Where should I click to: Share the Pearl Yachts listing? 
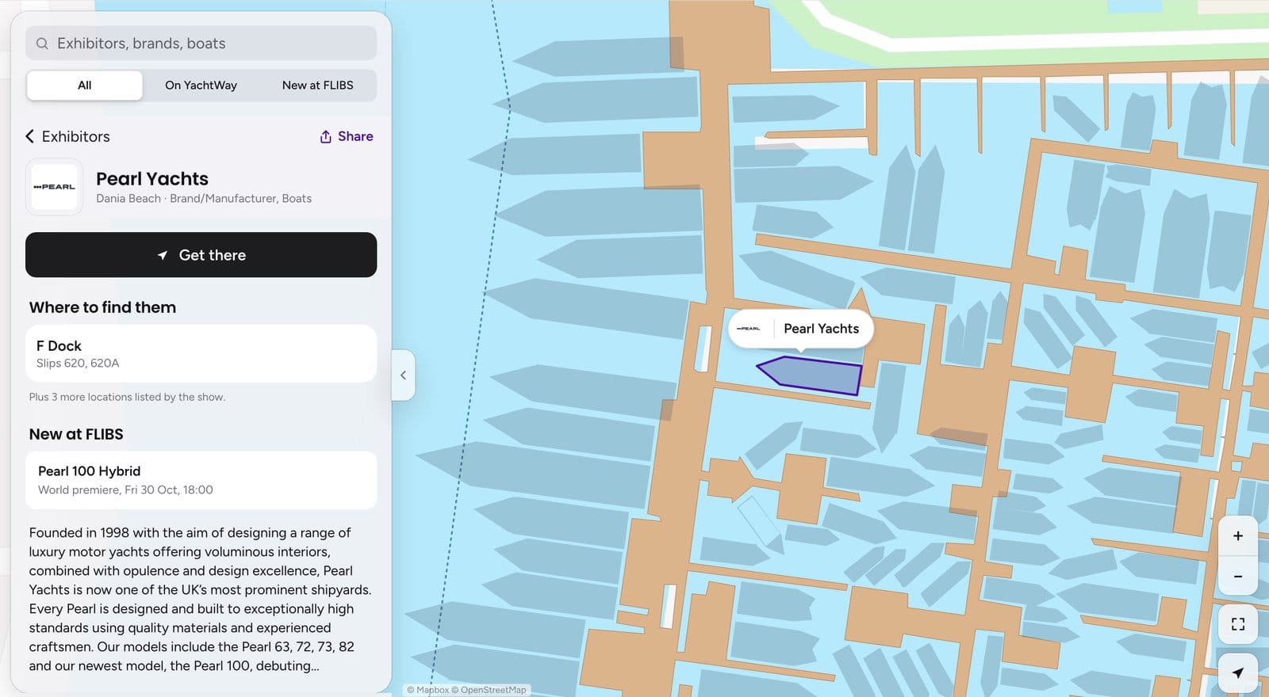coord(347,136)
